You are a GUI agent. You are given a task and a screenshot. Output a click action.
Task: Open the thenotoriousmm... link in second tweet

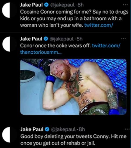(41, 52)
